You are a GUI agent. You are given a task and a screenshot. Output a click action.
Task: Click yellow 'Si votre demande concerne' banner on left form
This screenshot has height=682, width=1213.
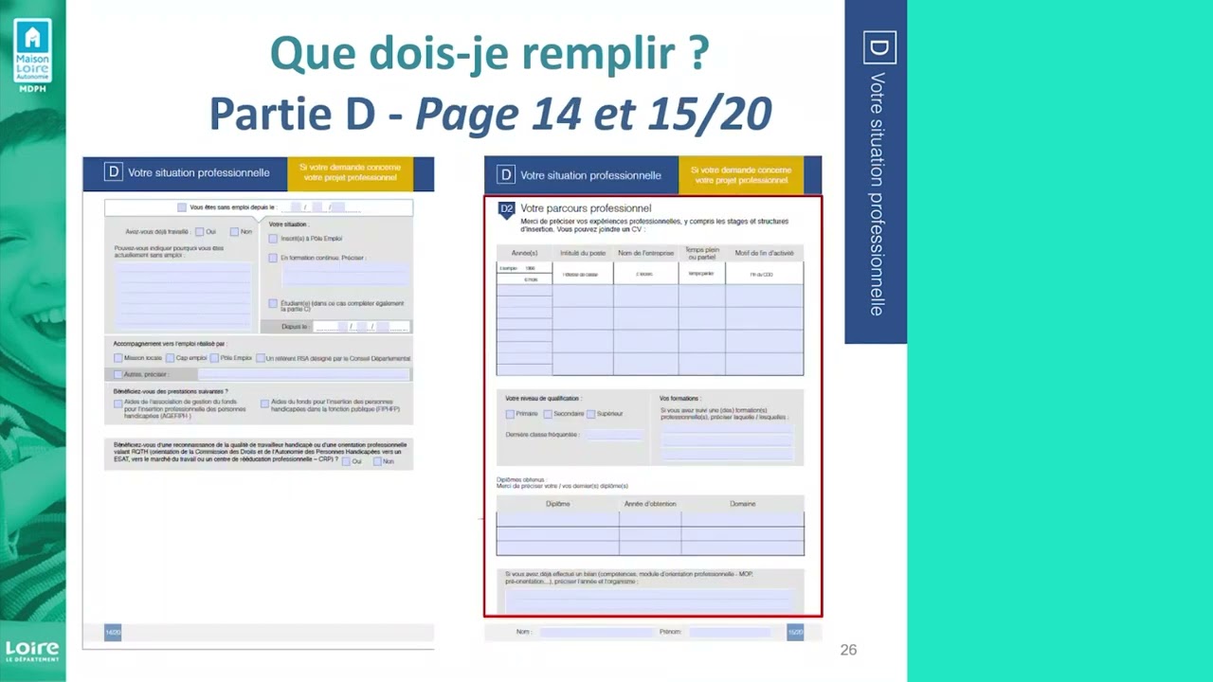350,173
